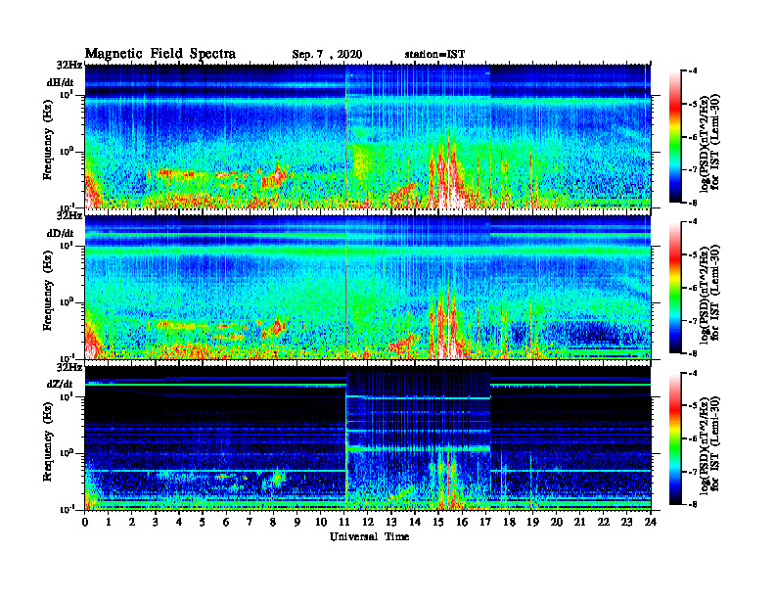Click the dH/dt panel color scale bar
Viewport: 775px width, 599px height.
(675, 137)
